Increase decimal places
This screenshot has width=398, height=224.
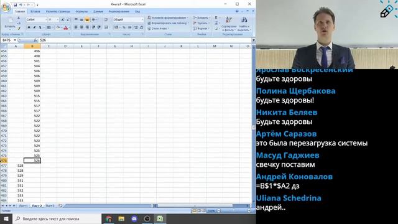[x=136, y=27]
